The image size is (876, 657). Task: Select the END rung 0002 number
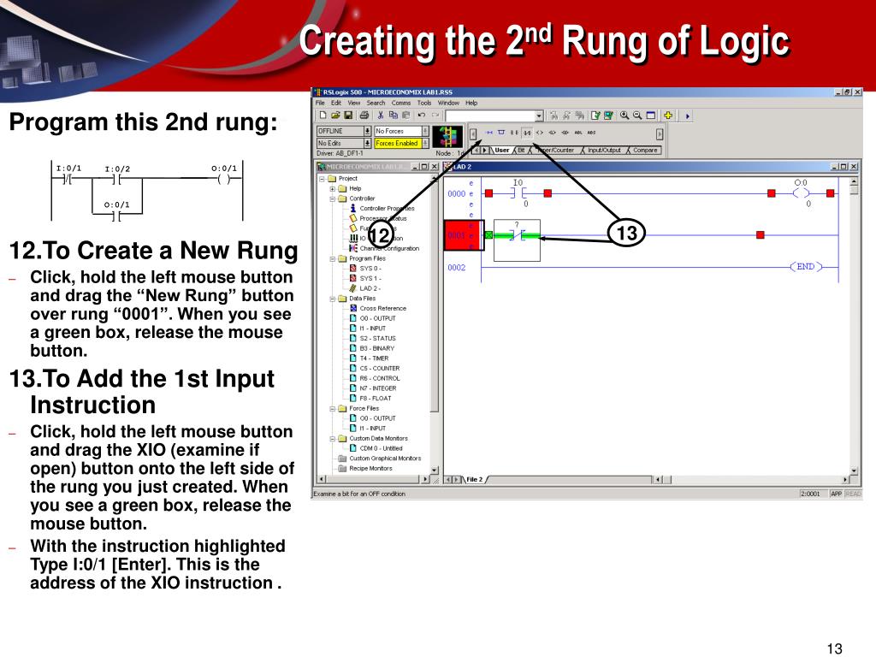click(457, 268)
